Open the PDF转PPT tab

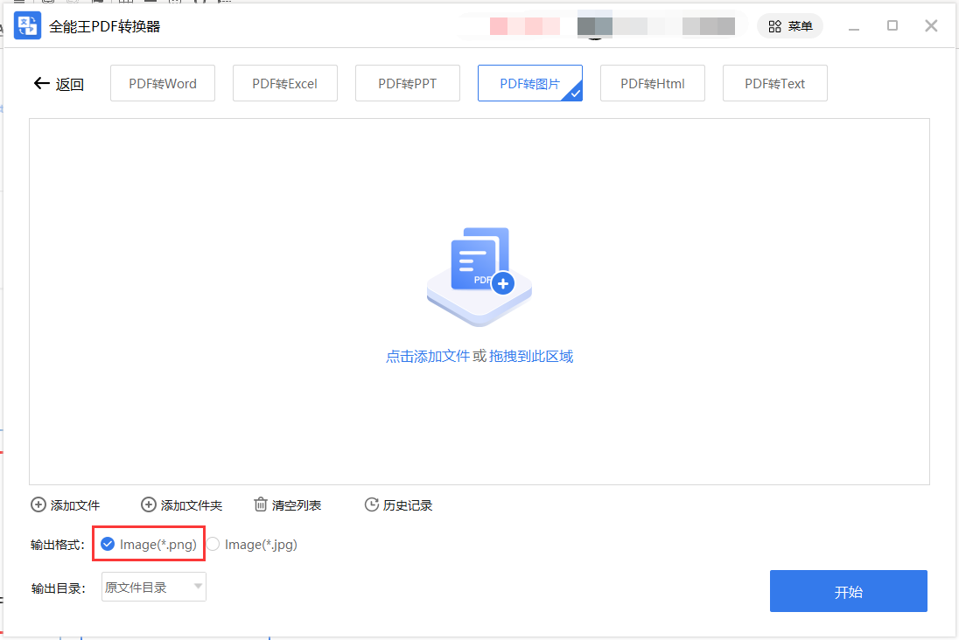coord(407,82)
